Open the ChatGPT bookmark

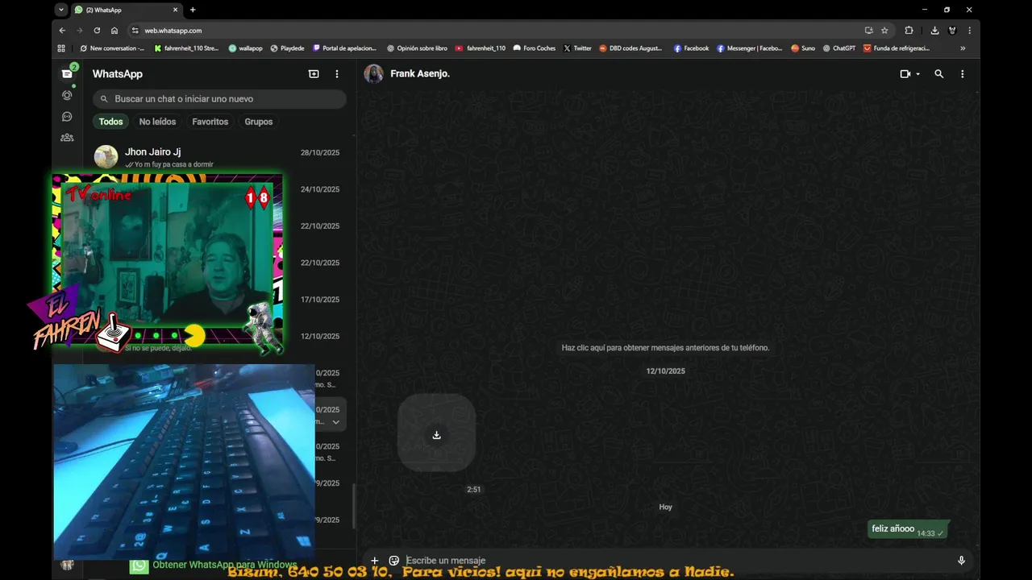(x=838, y=48)
